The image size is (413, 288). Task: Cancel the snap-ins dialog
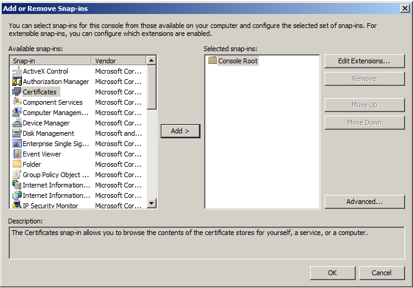[382, 273]
